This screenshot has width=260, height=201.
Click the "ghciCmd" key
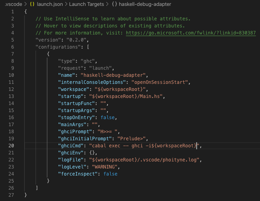coord(71,146)
